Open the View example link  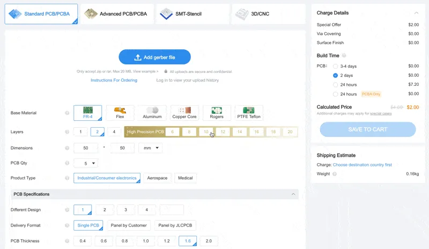(x=145, y=71)
